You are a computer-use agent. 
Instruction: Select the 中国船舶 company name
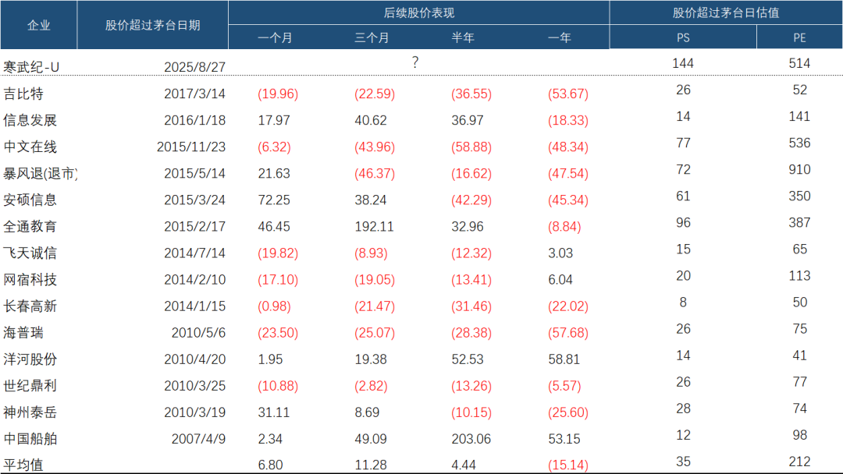(x=30, y=439)
